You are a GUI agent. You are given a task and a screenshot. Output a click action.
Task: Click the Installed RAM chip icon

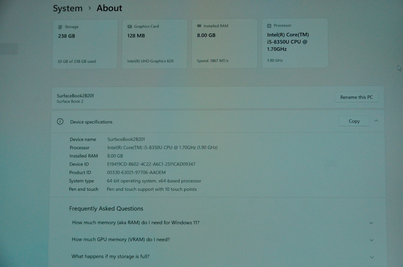point(199,26)
